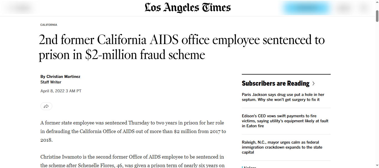379x168 pixels.
Task: Click the Subscribers are Reading heading
Action: point(275,83)
